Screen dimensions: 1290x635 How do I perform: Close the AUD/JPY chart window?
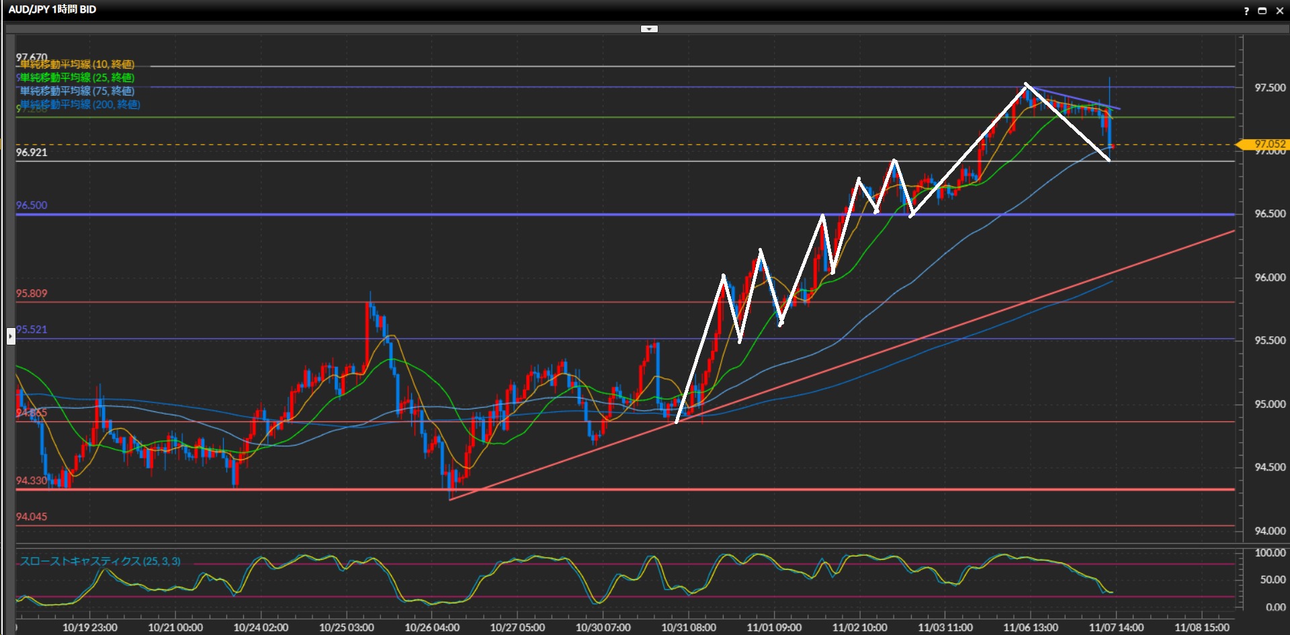tap(1278, 11)
